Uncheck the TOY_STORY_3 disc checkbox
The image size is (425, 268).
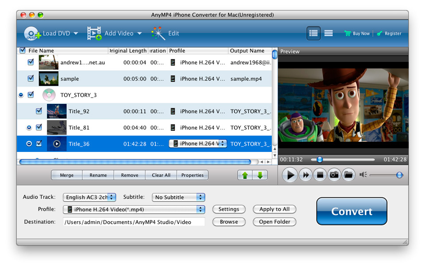[x=31, y=94]
